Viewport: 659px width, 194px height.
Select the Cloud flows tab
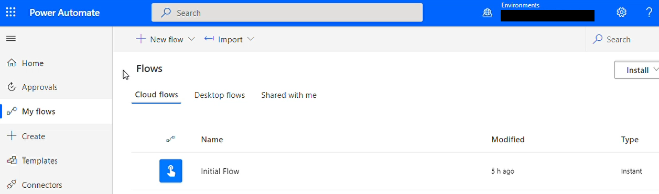click(156, 95)
